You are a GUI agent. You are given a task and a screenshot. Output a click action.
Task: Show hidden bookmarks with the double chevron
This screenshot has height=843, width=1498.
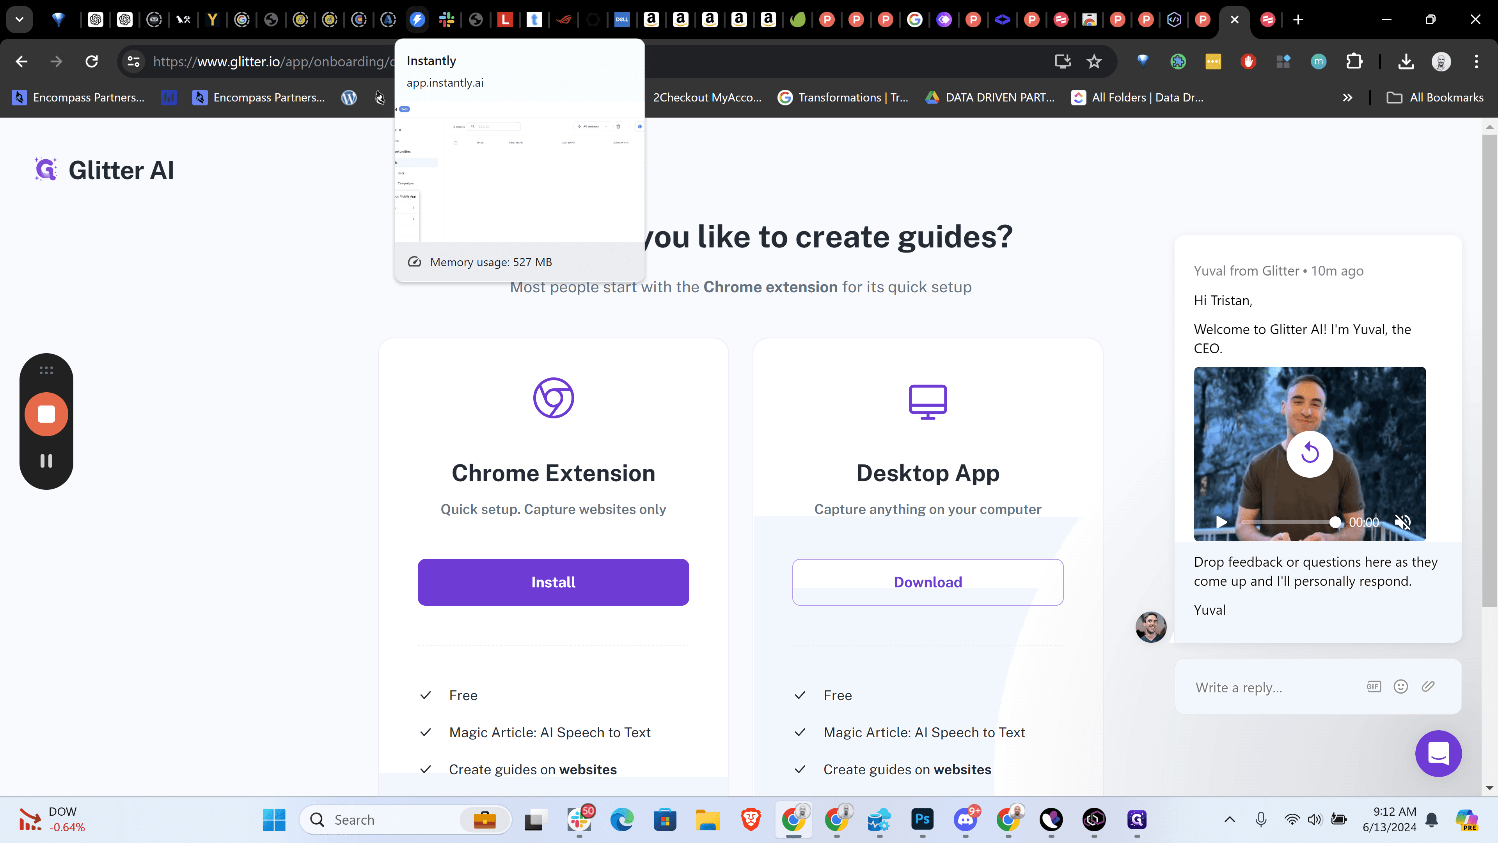1347,98
